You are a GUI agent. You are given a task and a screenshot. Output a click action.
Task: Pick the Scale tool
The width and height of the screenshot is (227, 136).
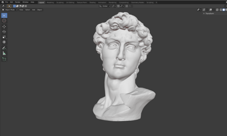tap(4, 37)
